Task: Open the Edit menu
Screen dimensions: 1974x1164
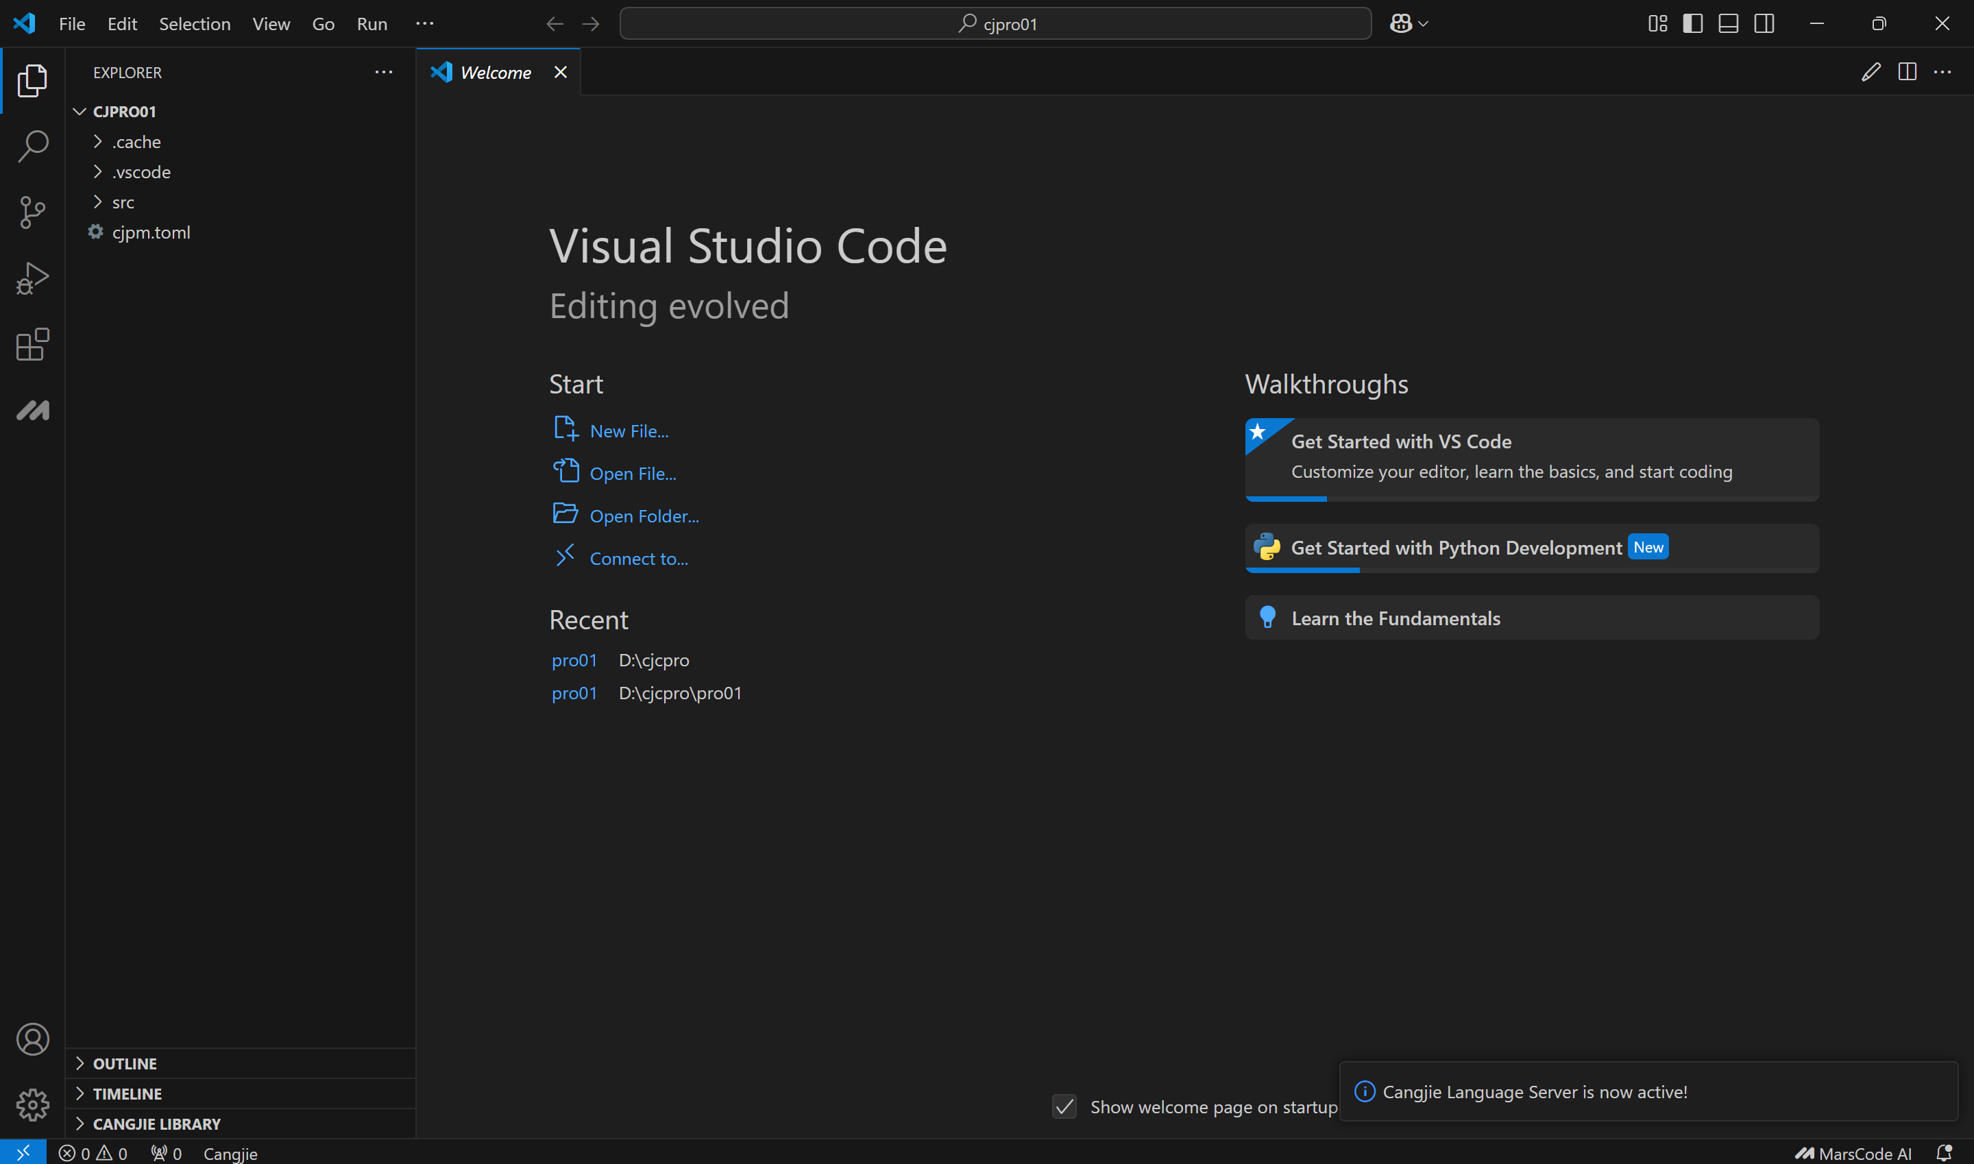Action: click(122, 23)
